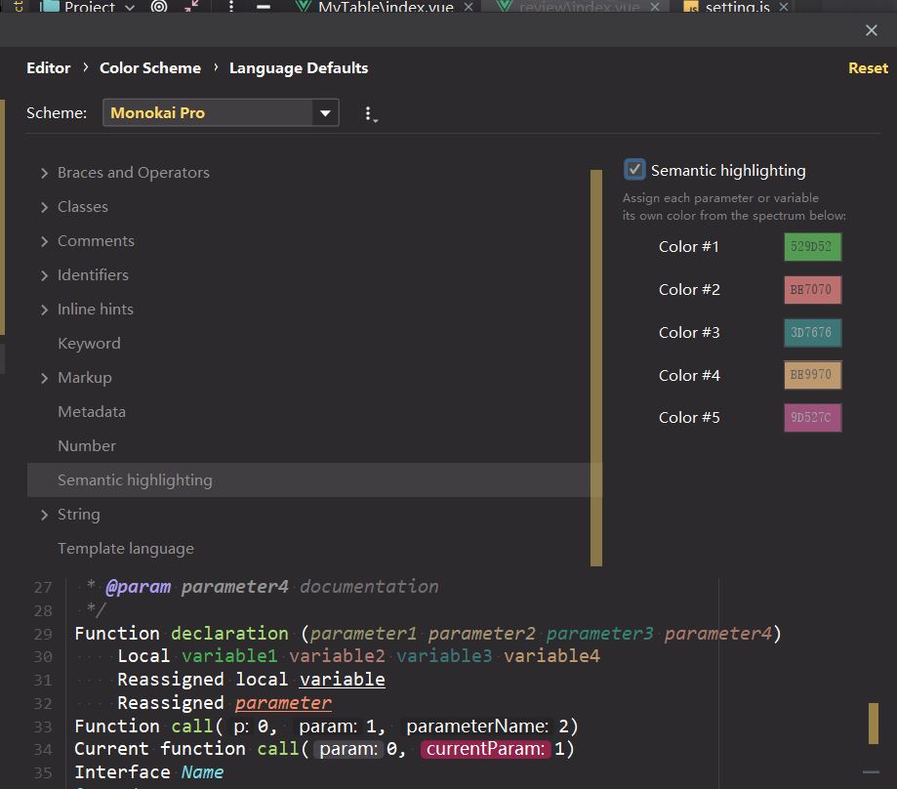Pick Color #5 swatch 9D527C
The width and height of the screenshot is (897, 789).
pyautogui.click(x=812, y=418)
